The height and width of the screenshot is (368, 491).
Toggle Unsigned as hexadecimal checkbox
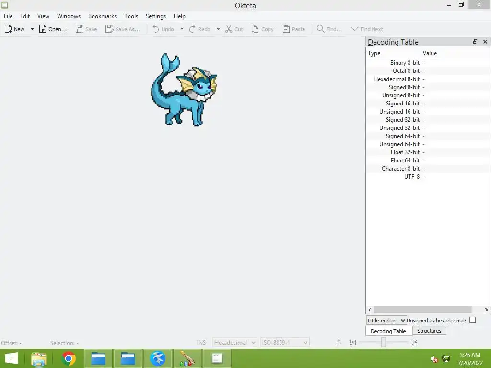point(472,320)
